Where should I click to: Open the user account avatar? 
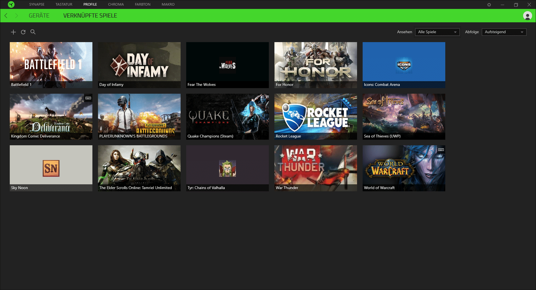click(527, 16)
